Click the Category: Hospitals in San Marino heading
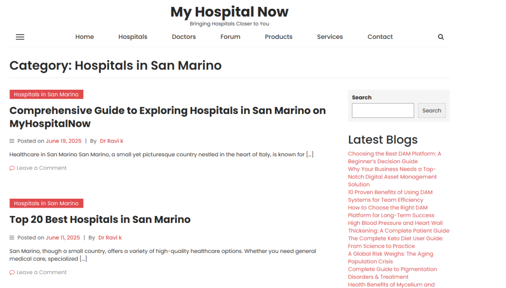 coord(116,66)
